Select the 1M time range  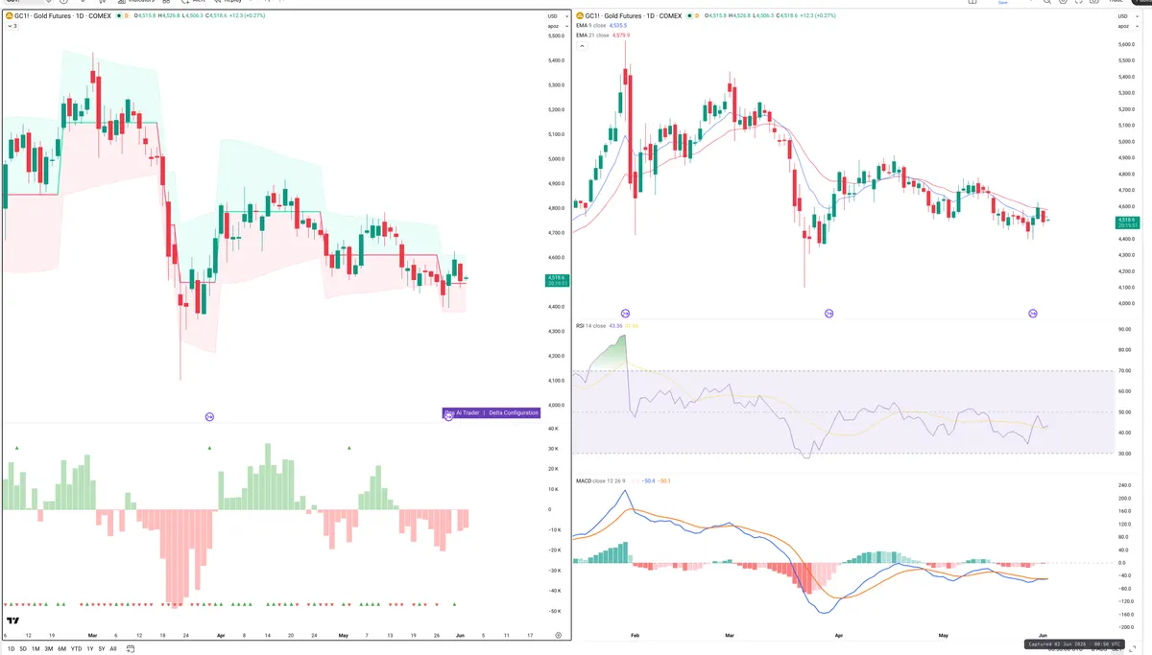pyautogui.click(x=36, y=648)
